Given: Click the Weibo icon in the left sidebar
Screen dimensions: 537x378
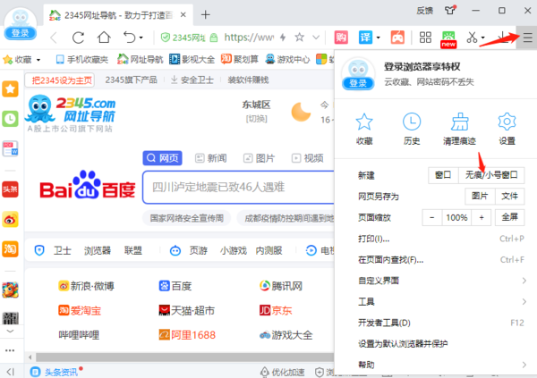Looking at the screenshot, I should (x=11, y=218).
